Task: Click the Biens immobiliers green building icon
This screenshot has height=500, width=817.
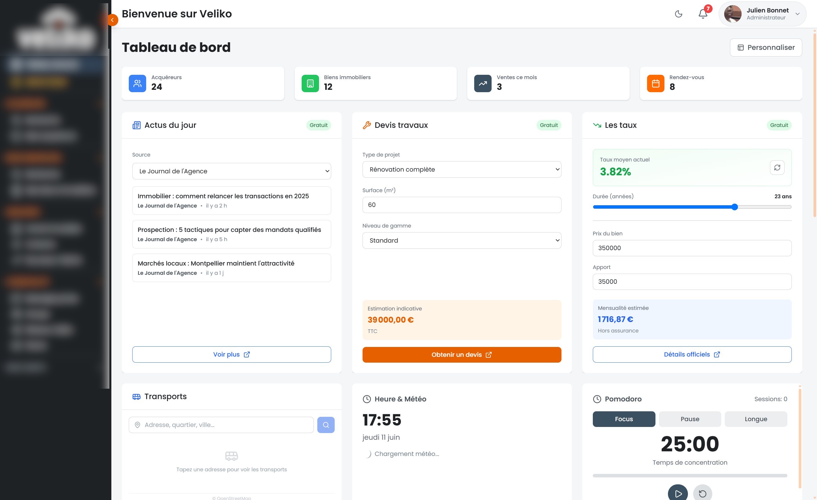Action: [310, 83]
